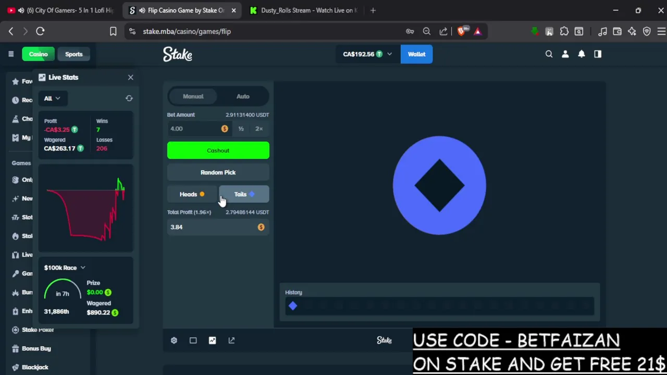The height and width of the screenshot is (375, 667).
Task: Close the Flip Casino Game tab
Action: click(233, 10)
